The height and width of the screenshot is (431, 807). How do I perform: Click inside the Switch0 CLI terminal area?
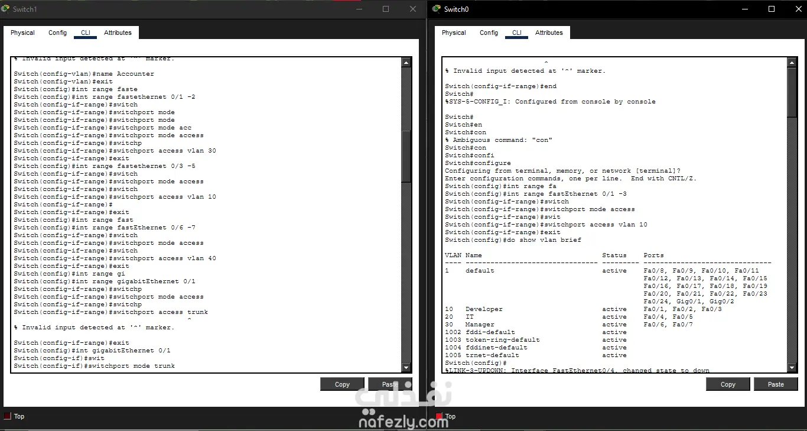pos(614,215)
